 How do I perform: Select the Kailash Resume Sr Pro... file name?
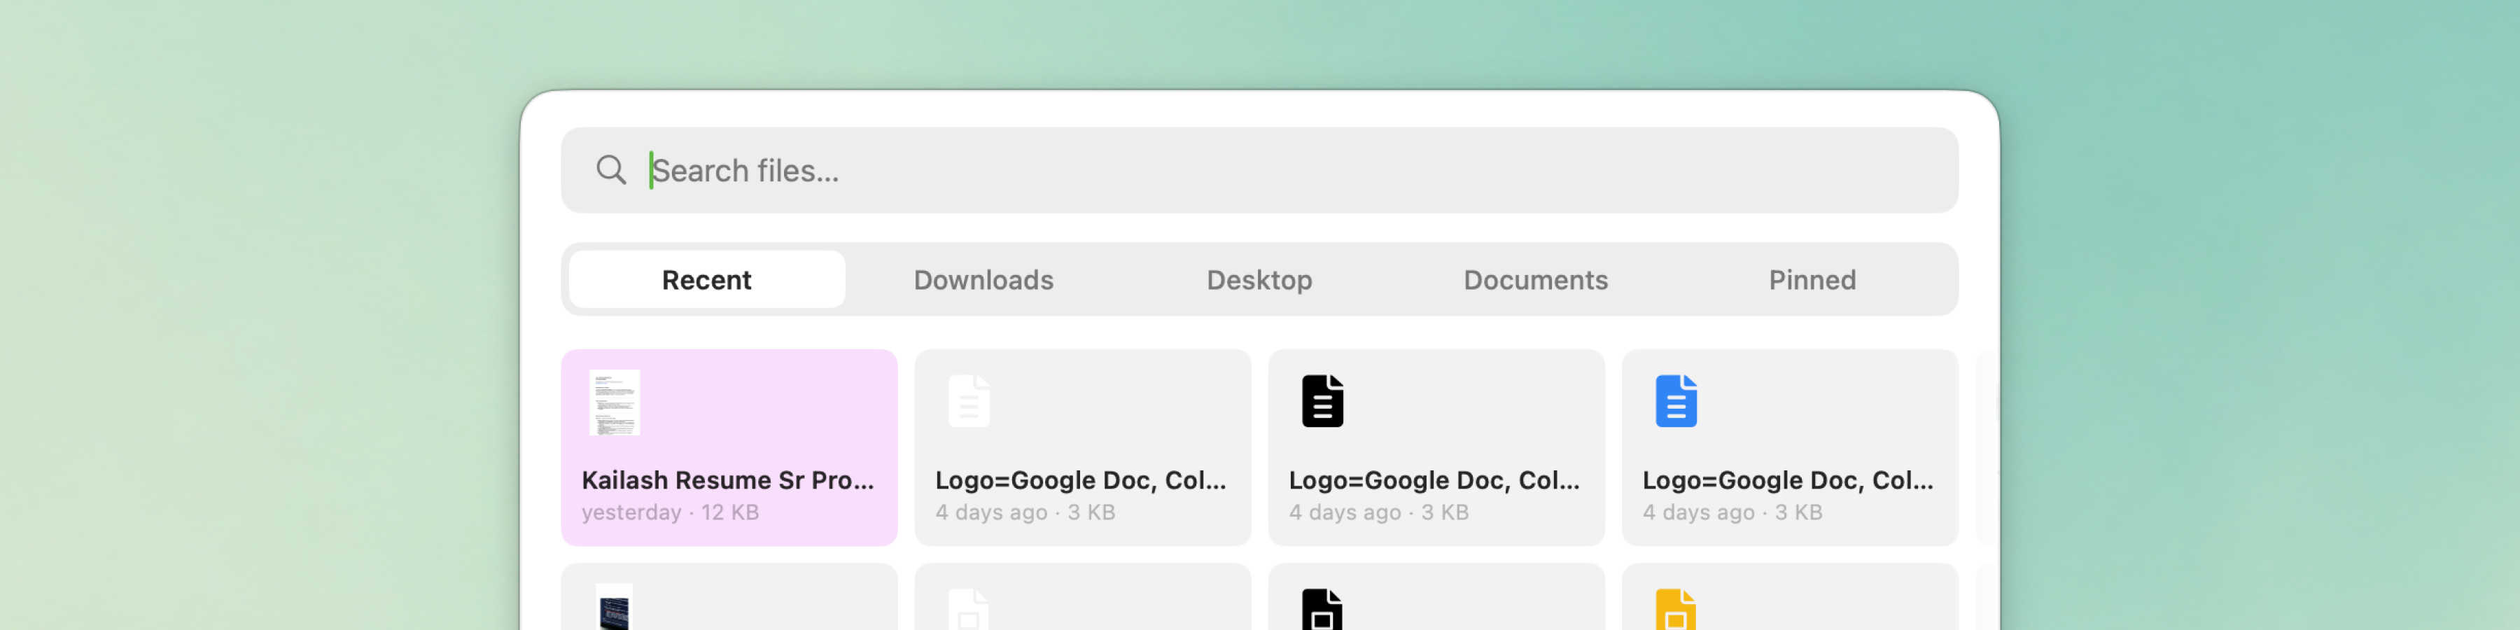pyautogui.click(x=728, y=480)
